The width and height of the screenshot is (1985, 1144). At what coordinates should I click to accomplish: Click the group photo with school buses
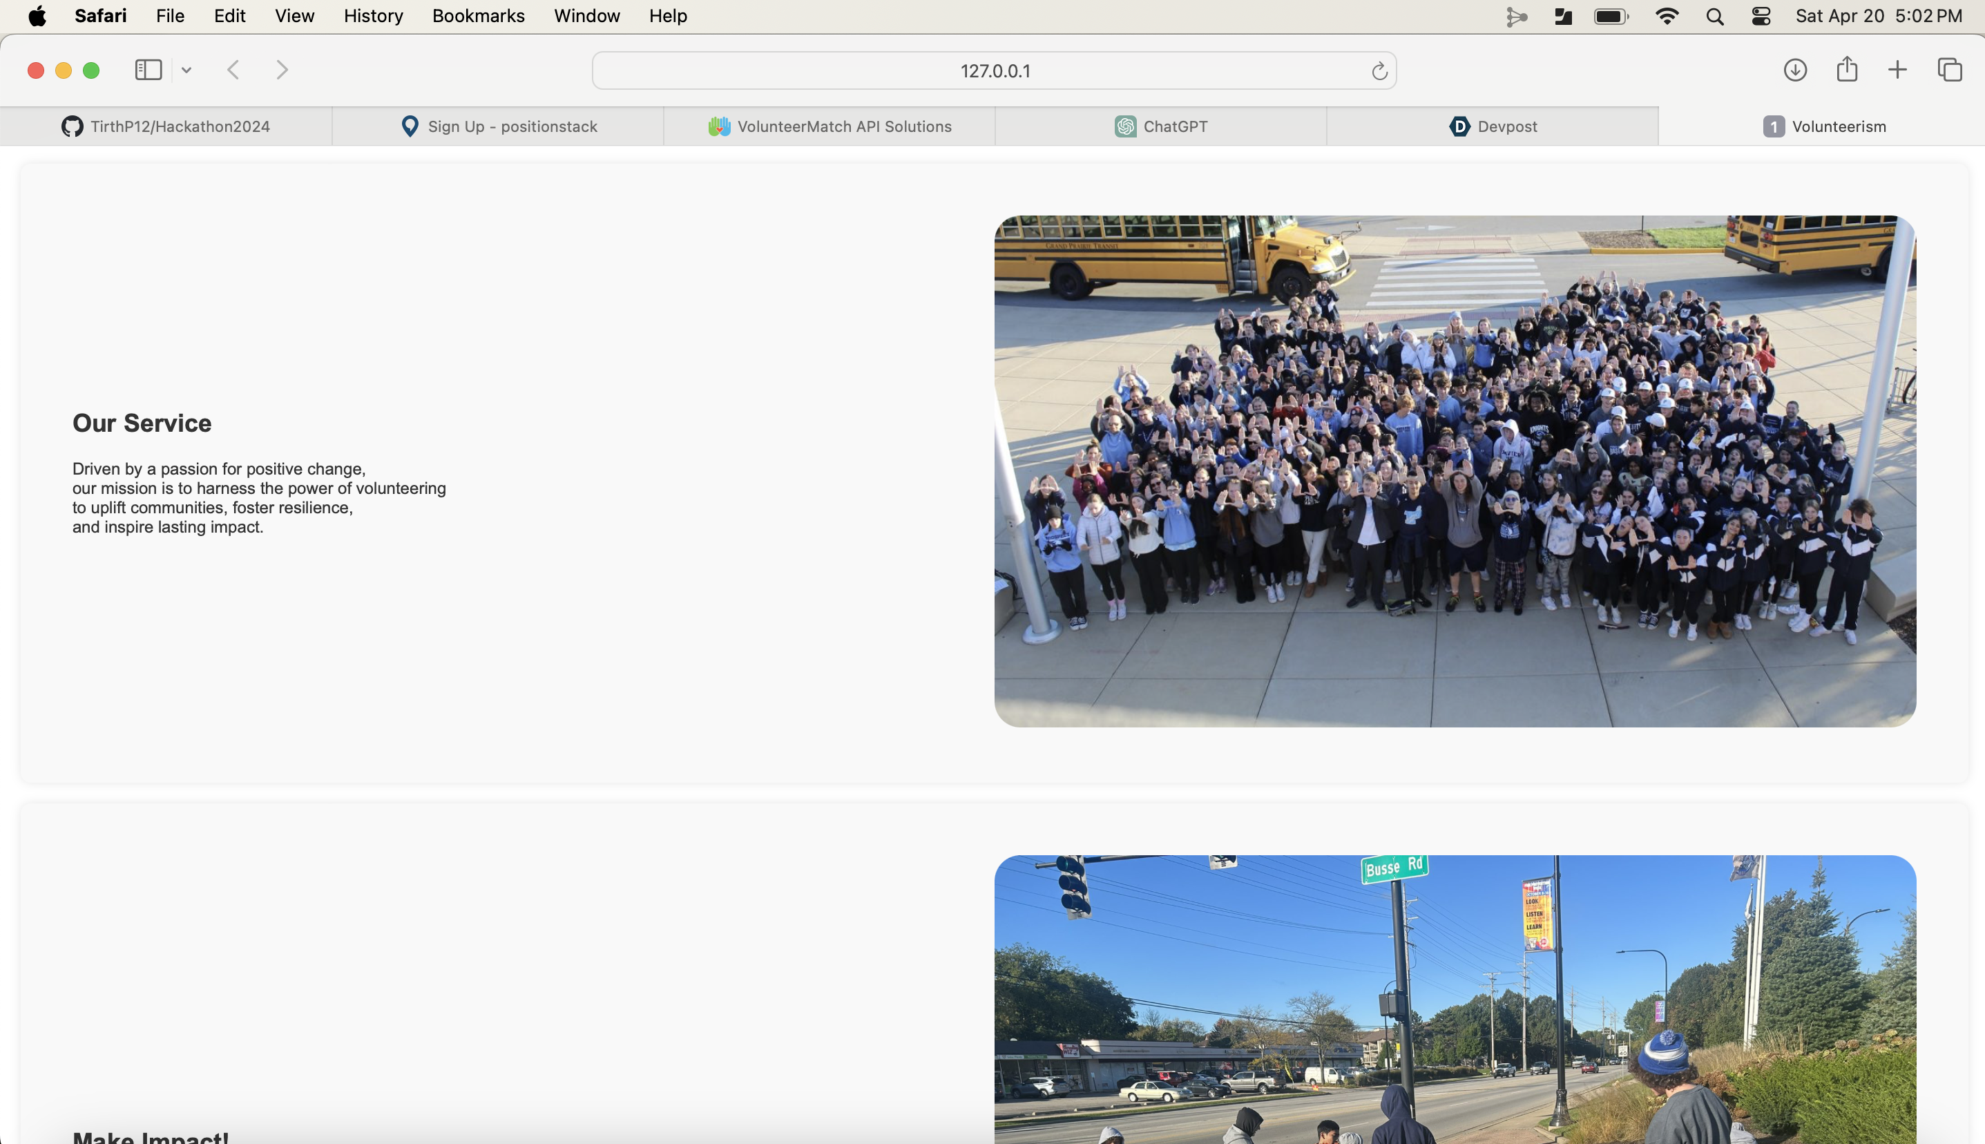click(x=1455, y=471)
